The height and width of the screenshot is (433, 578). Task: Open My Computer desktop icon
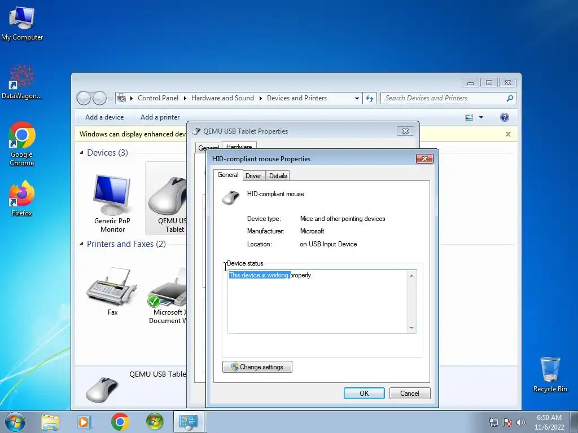click(x=22, y=24)
